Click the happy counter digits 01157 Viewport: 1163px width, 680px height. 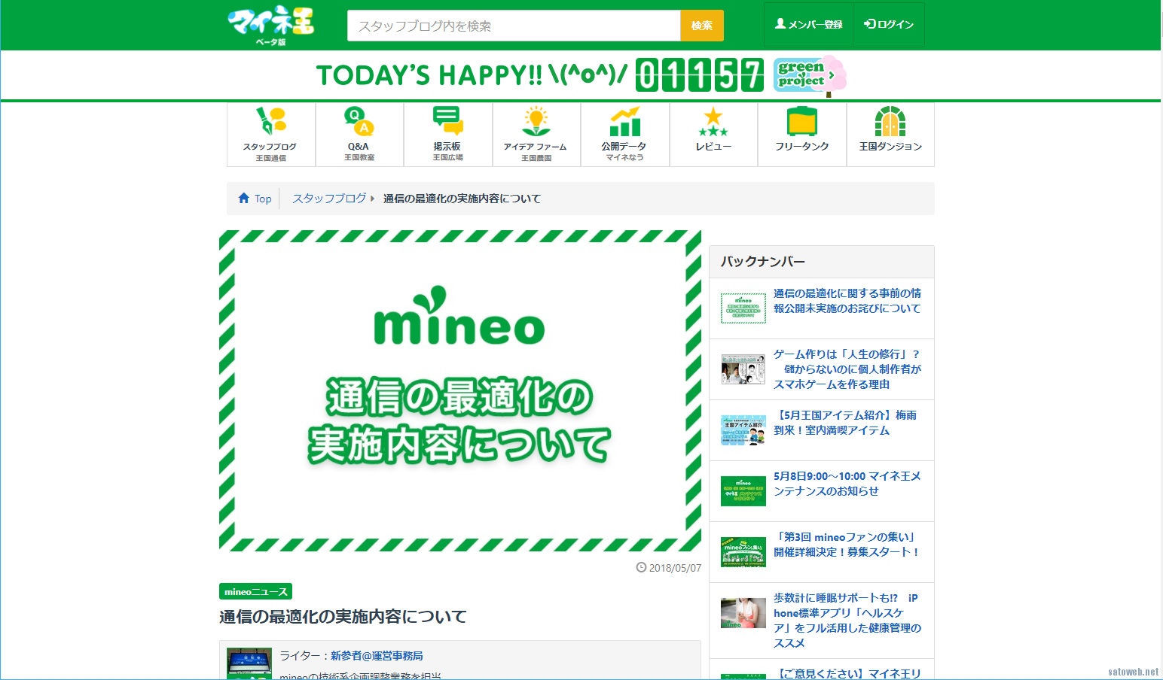[700, 75]
